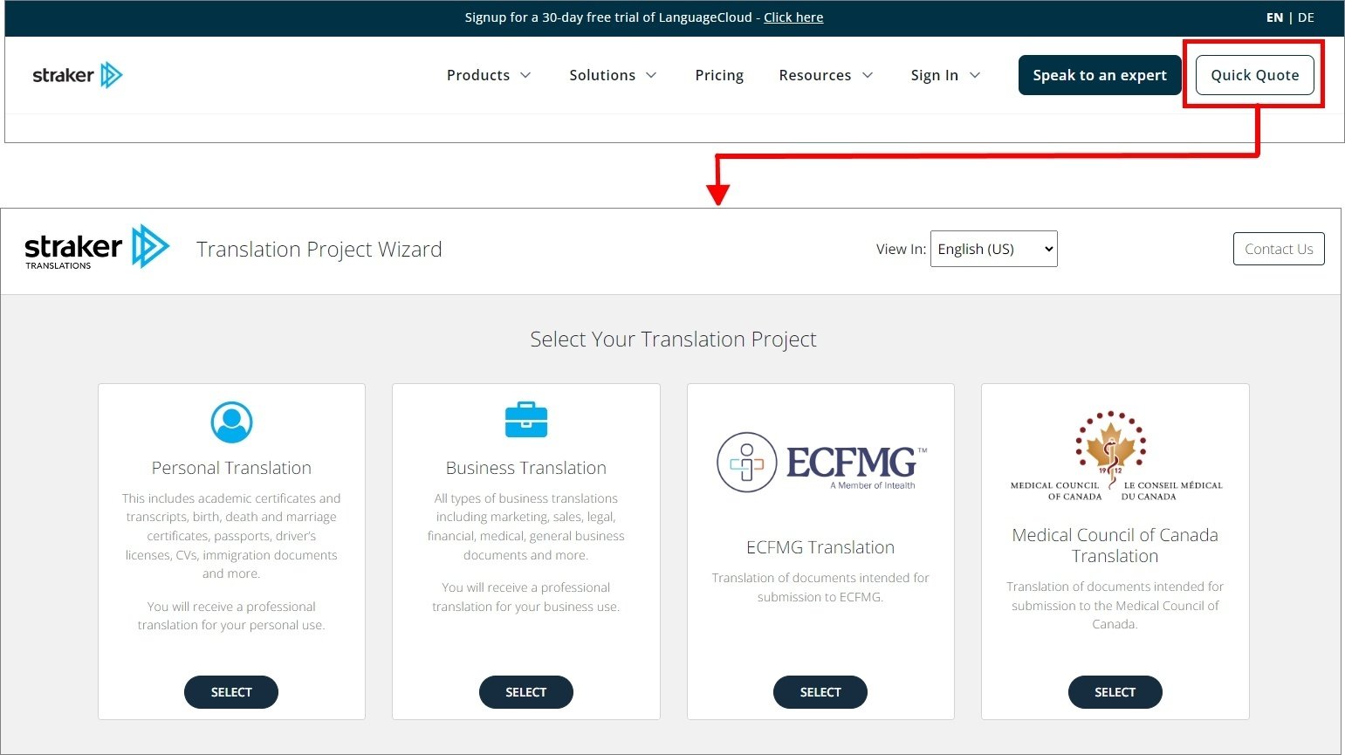Follow the Click here trial signup link
The height and width of the screenshot is (755, 1345).
793,17
